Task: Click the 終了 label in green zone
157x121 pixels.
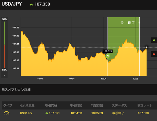Action: pyautogui.click(x=131, y=23)
